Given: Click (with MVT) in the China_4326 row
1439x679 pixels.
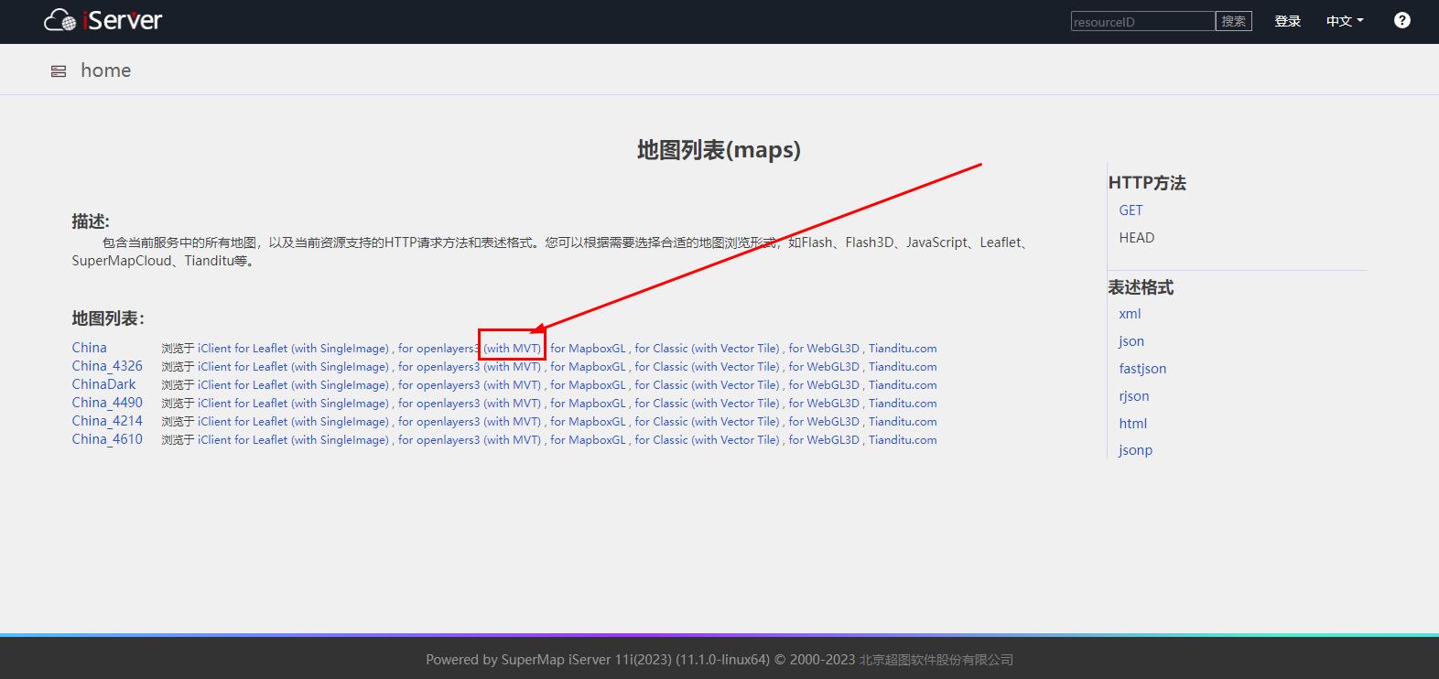Looking at the screenshot, I should pos(513,367).
